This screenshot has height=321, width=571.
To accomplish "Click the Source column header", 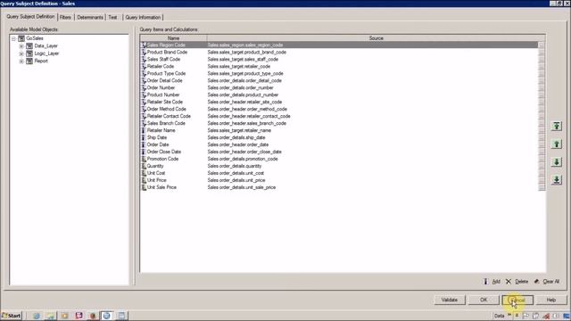I will (376, 38).
